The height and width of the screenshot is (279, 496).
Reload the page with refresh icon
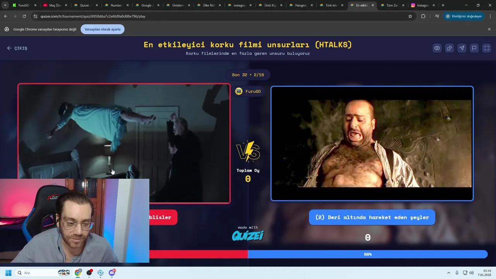[x=24, y=16]
